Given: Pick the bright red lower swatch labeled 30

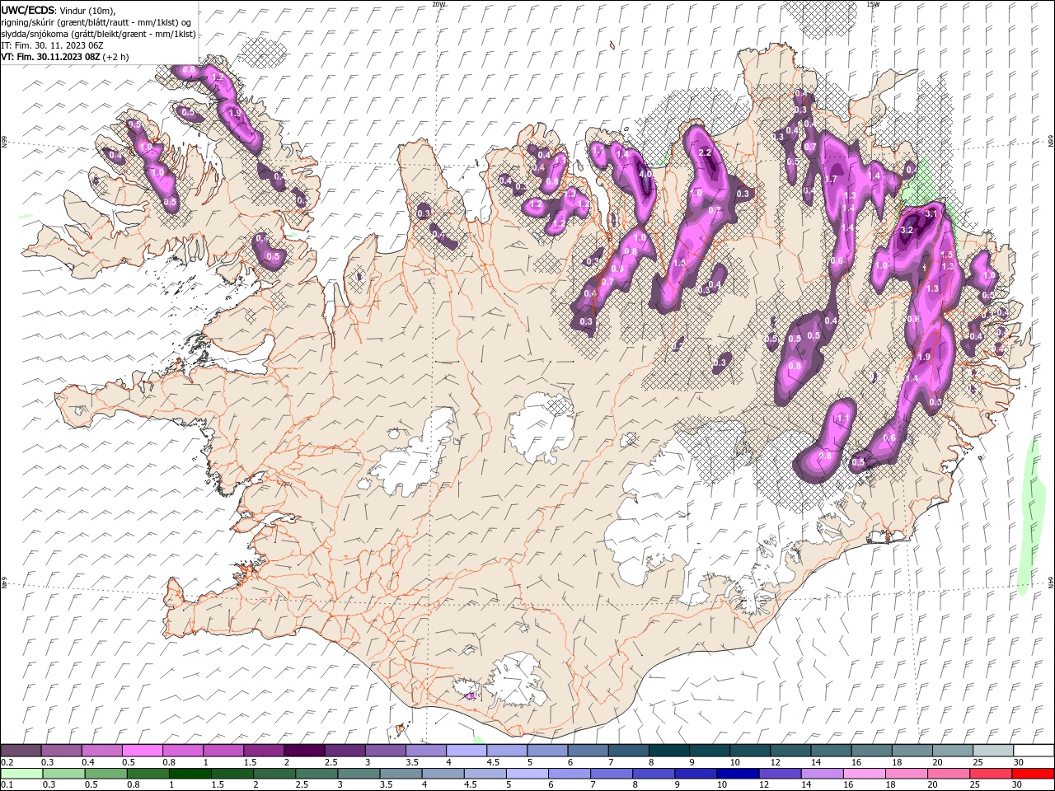Looking at the screenshot, I should (x=1032, y=774).
